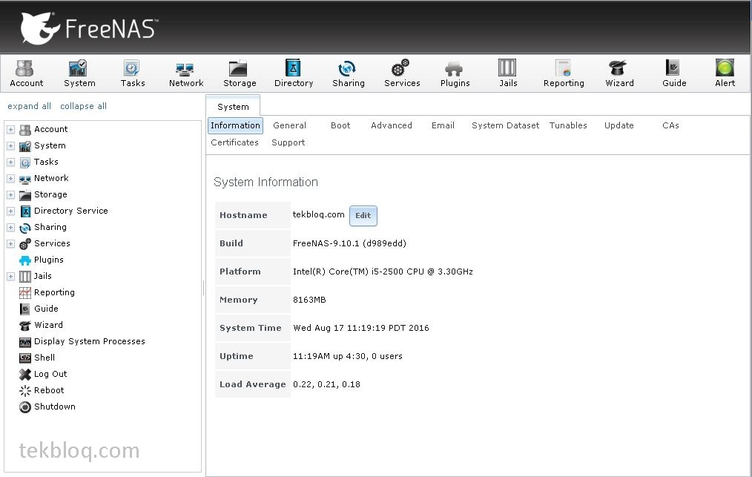Click the Reporting chart icon in the sidebar tree
Image resolution: width=752 pixels, height=477 pixels.
(25, 293)
